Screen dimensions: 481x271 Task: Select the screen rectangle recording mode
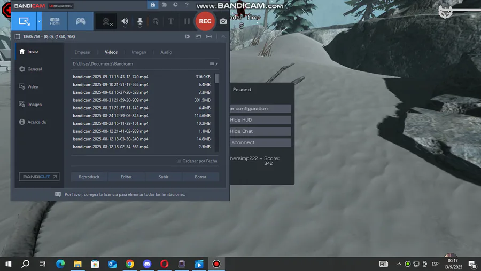(24, 21)
